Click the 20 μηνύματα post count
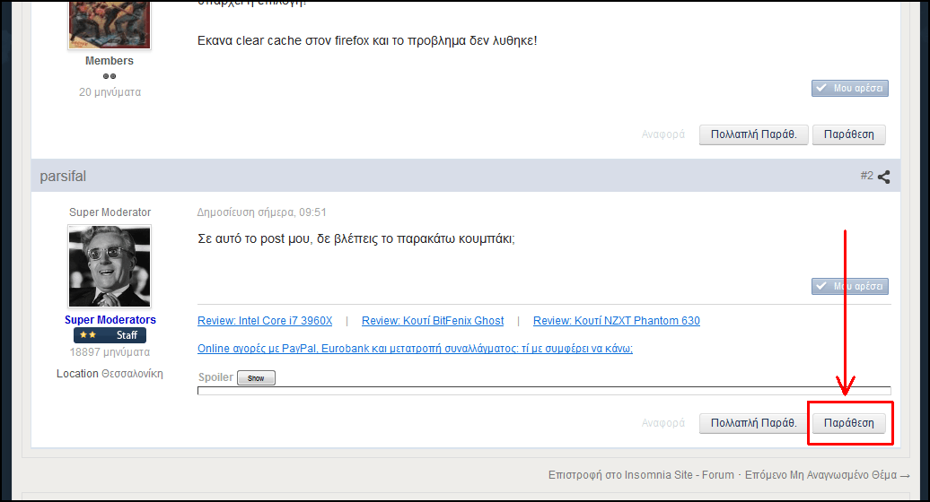Image resolution: width=930 pixels, height=502 pixels. [110, 91]
